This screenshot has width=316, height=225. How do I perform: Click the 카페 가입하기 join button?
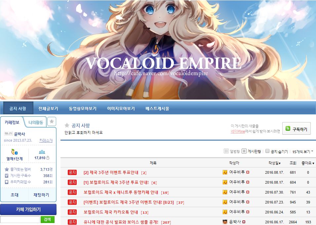click(x=28, y=209)
